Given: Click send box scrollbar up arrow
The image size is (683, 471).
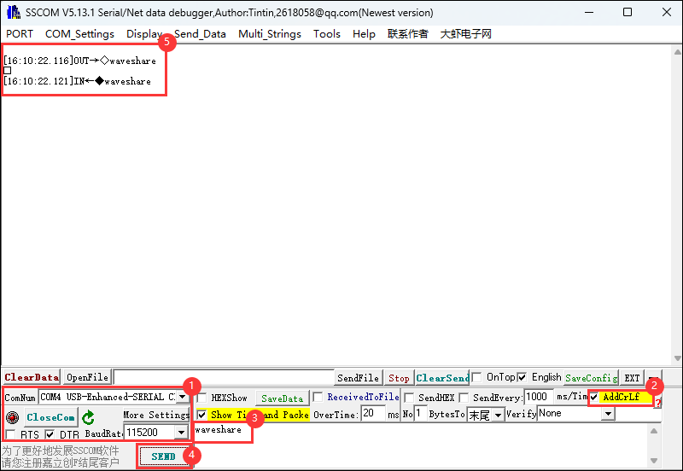Looking at the screenshot, I should tap(654, 431).
